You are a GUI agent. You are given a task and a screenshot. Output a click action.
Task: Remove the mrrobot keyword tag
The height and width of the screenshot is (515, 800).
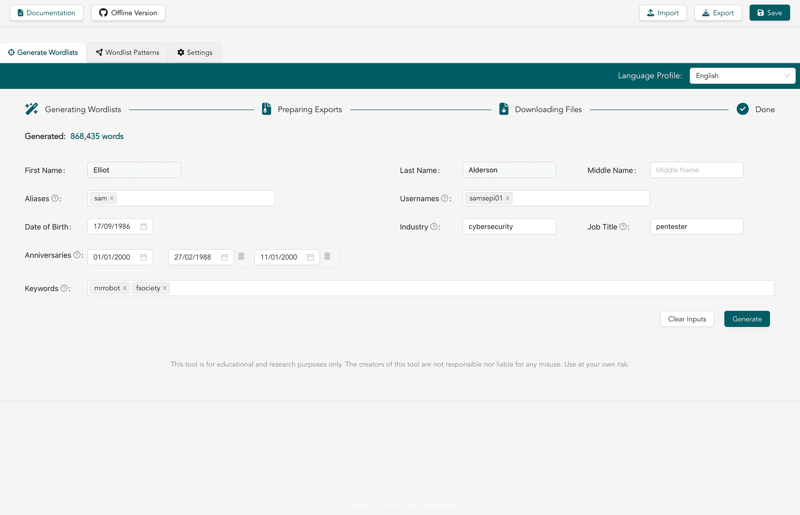tap(124, 288)
